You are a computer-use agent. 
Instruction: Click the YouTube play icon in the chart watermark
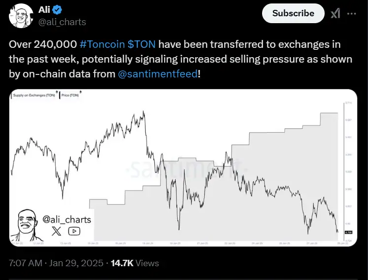(74, 230)
